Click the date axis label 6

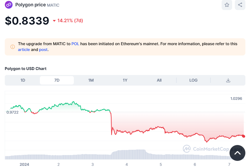pyautogui.click(x=195, y=165)
